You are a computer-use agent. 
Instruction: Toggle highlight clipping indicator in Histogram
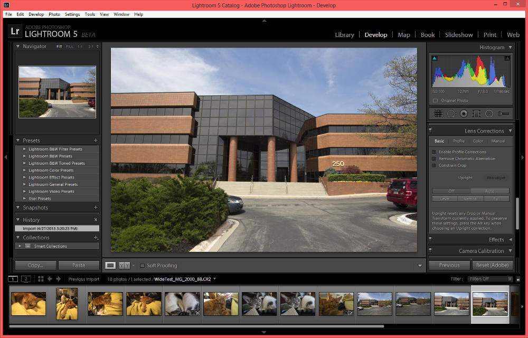click(507, 58)
